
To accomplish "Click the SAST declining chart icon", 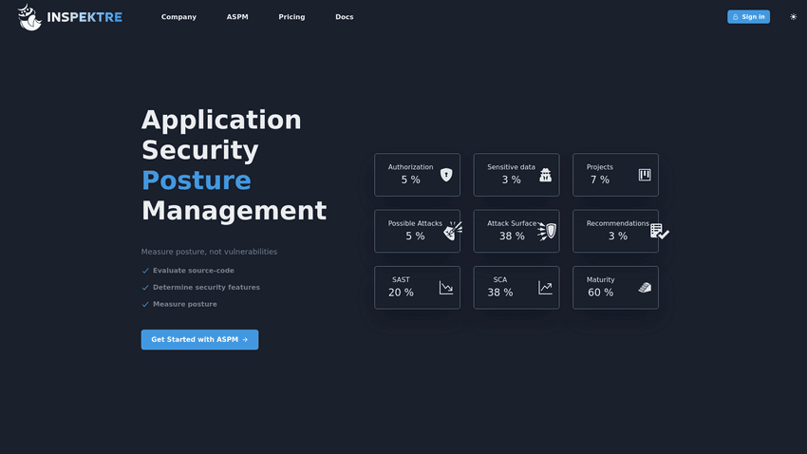I will coord(446,287).
